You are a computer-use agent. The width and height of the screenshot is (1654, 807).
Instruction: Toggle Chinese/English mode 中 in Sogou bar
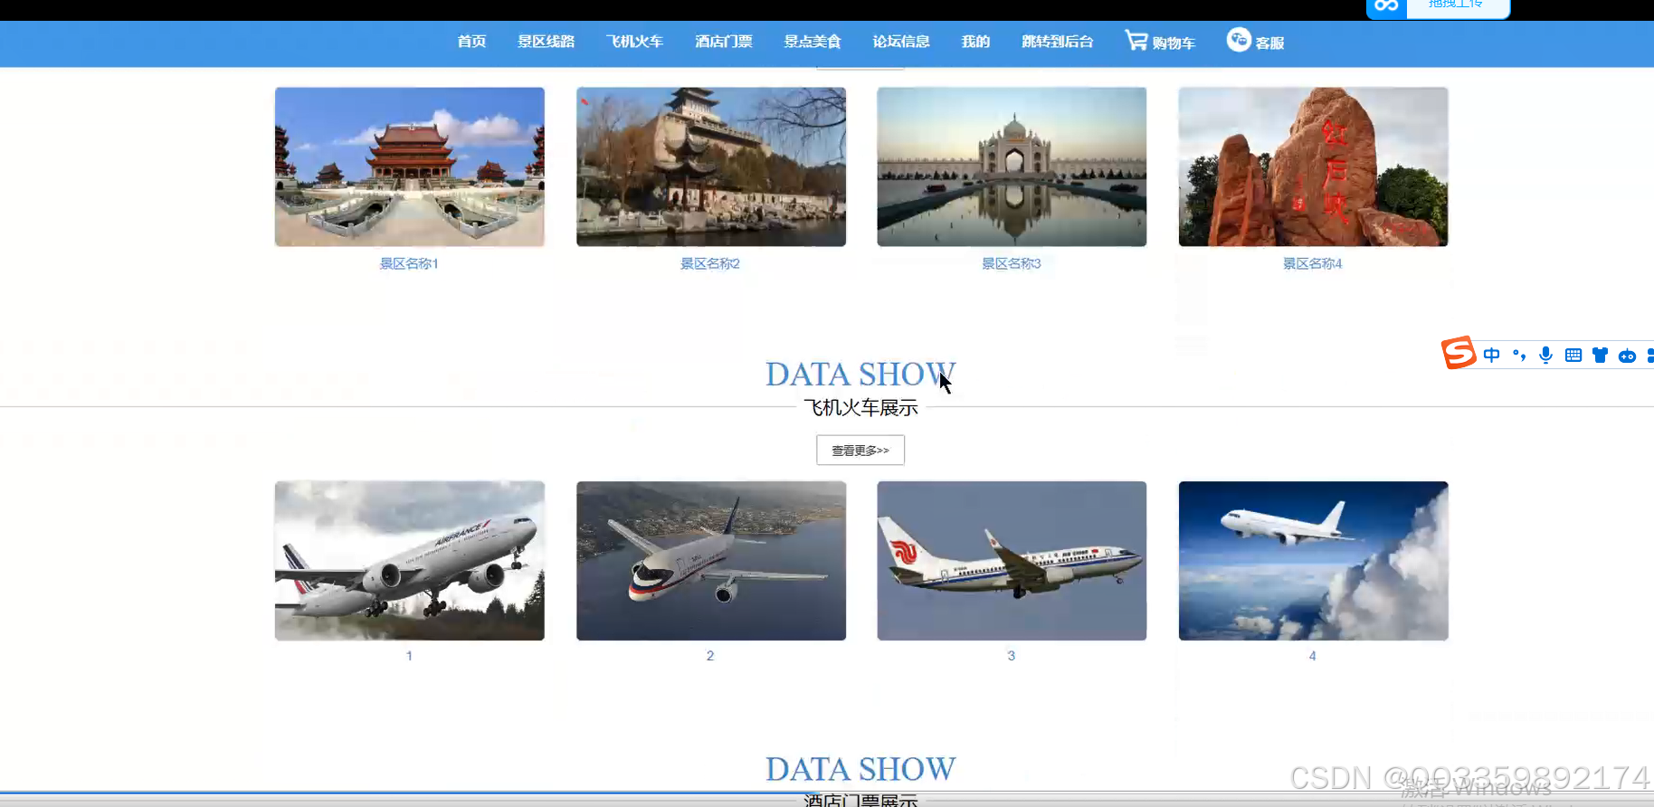tap(1492, 356)
